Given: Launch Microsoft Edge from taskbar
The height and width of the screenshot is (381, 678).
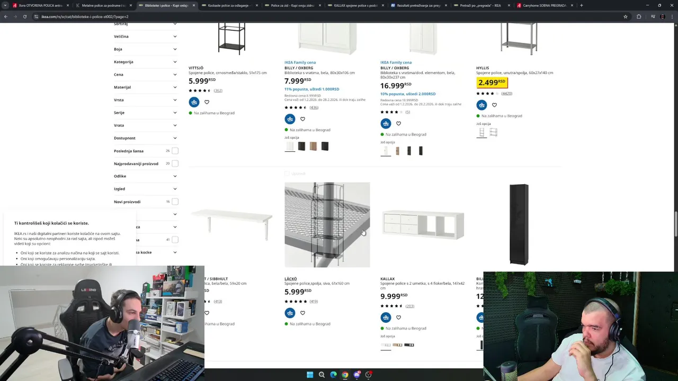Looking at the screenshot, I should [x=333, y=375].
